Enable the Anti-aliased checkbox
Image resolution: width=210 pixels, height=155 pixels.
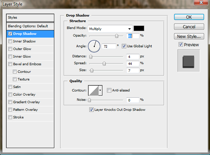[x=109, y=90]
